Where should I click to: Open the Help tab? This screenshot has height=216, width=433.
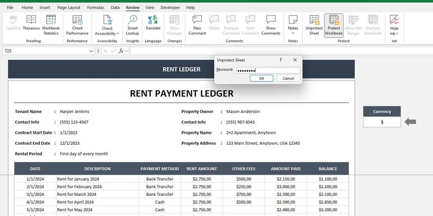pos(190,8)
